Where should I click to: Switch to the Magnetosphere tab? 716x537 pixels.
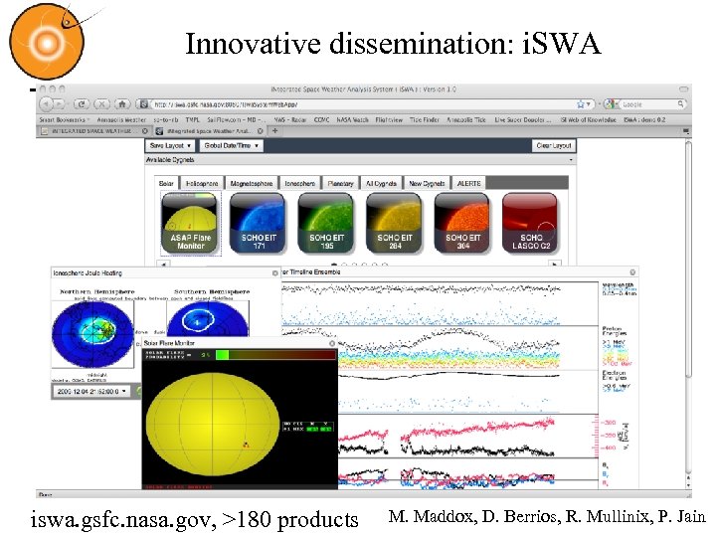(x=252, y=184)
